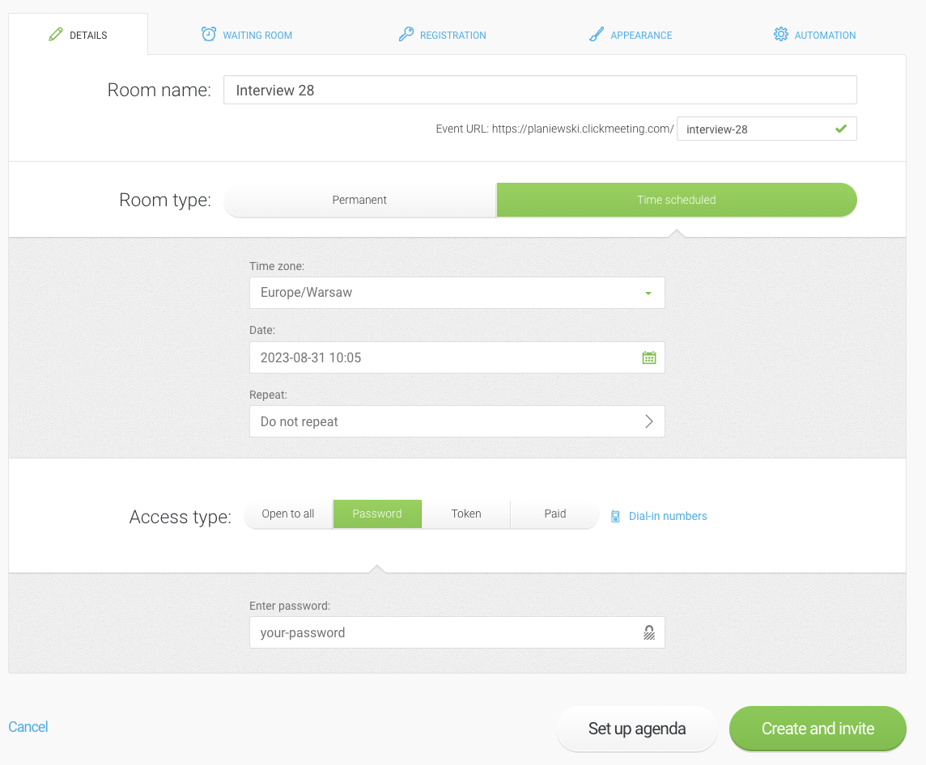Open the Europe/Warsaw time zone dropdown

click(x=457, y=293)
